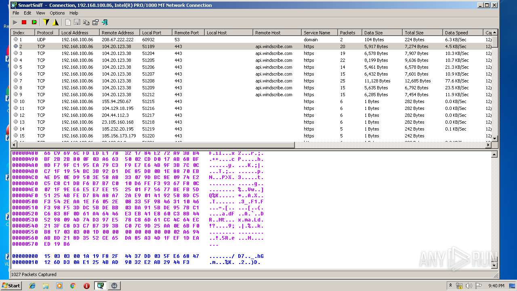Click remote address 208.67.222.222

tap(118, 40)
